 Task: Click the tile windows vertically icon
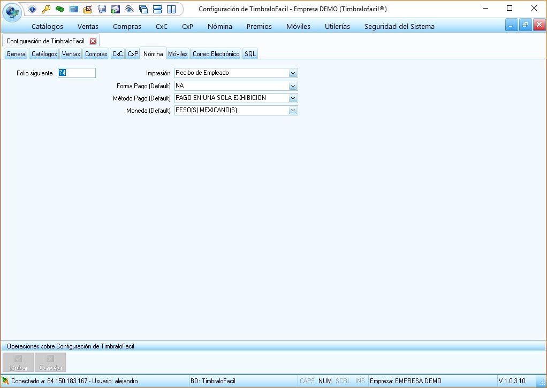171,9
